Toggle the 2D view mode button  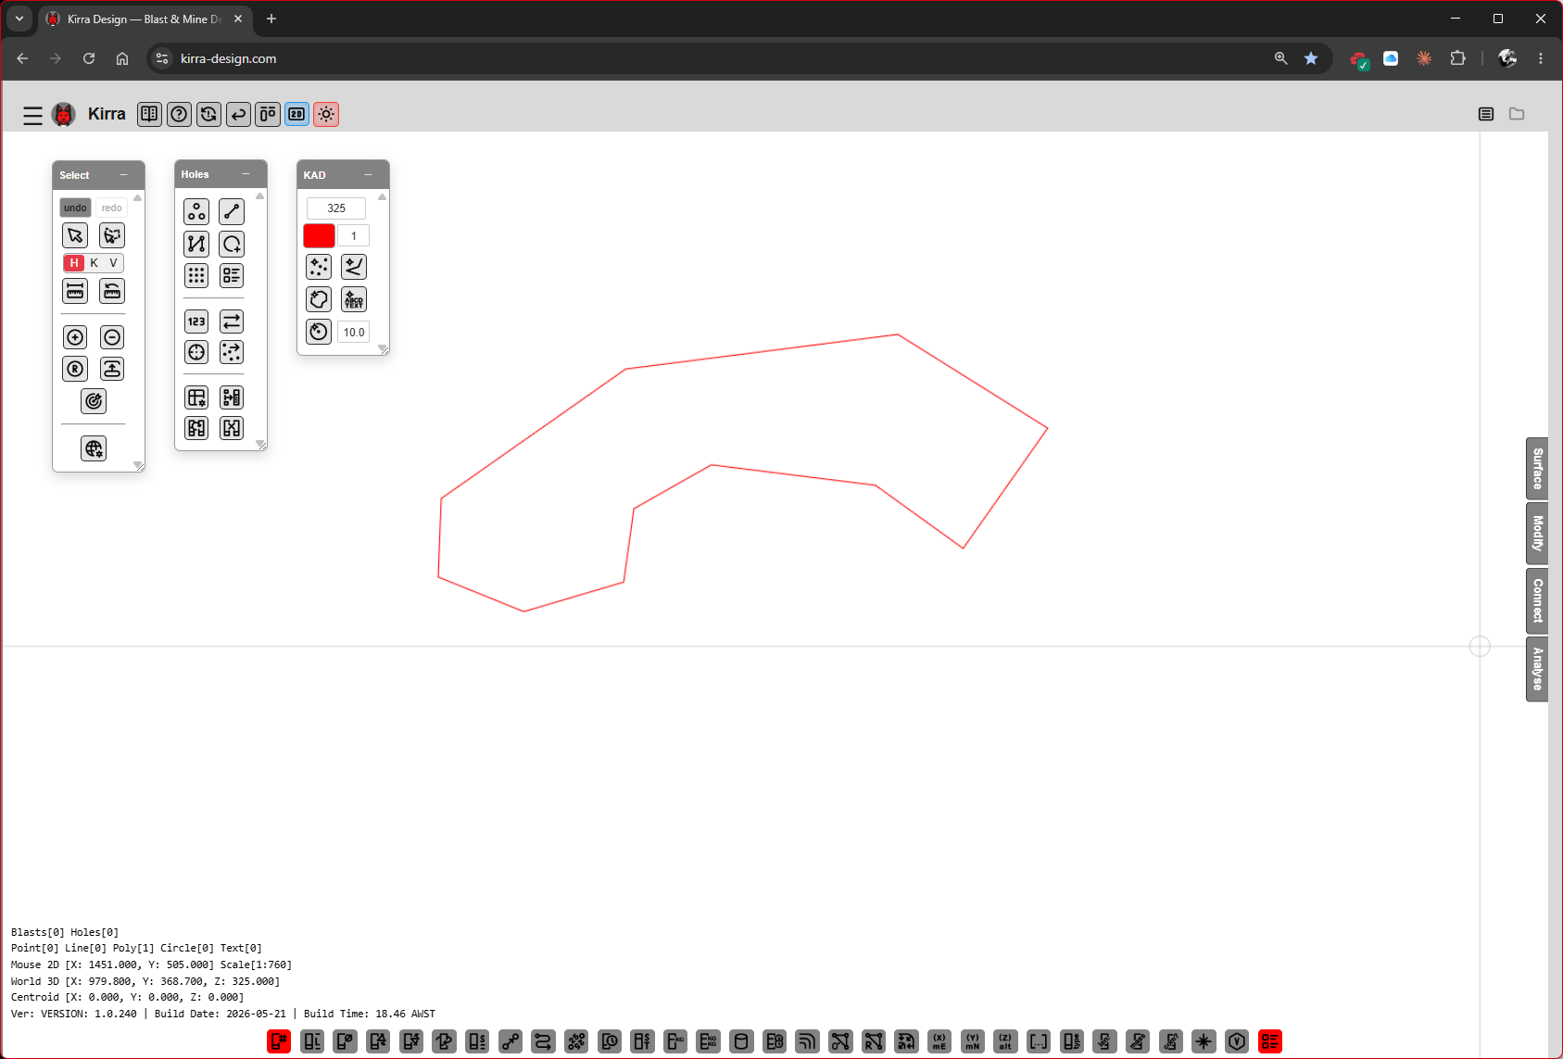coord(296,114)
